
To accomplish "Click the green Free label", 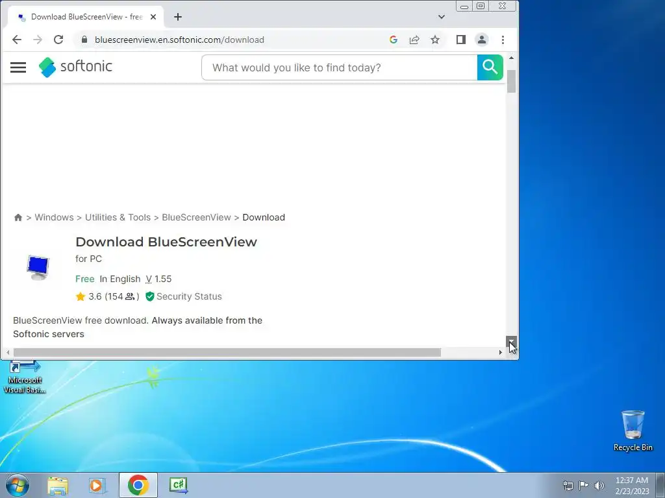I will [x=85, y=279].
